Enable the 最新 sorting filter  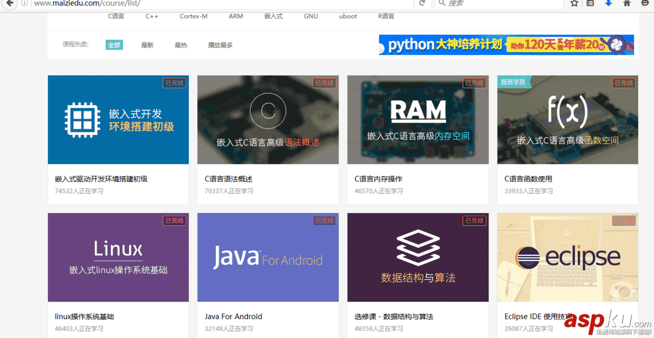pos(147,45)
